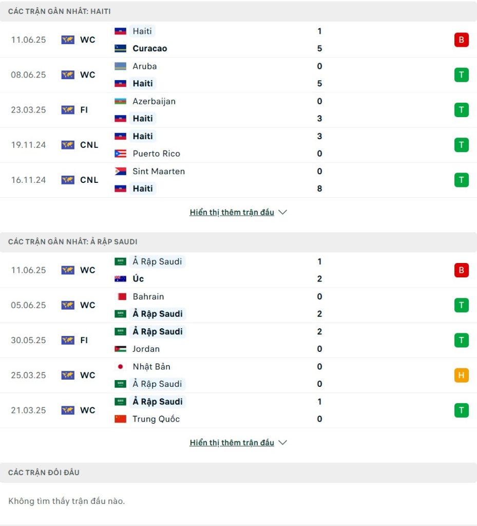This screenshot has height=526, width=477.
Task: Click world competition icon for 11.06.25 Haiti match
Action: (x=68, y=40)
